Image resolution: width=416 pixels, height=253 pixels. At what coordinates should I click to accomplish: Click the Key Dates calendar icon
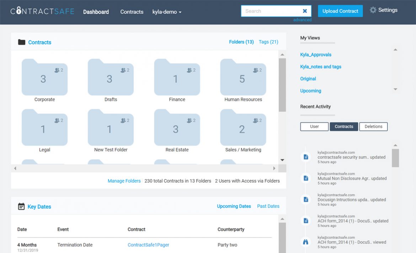[20, 206]
